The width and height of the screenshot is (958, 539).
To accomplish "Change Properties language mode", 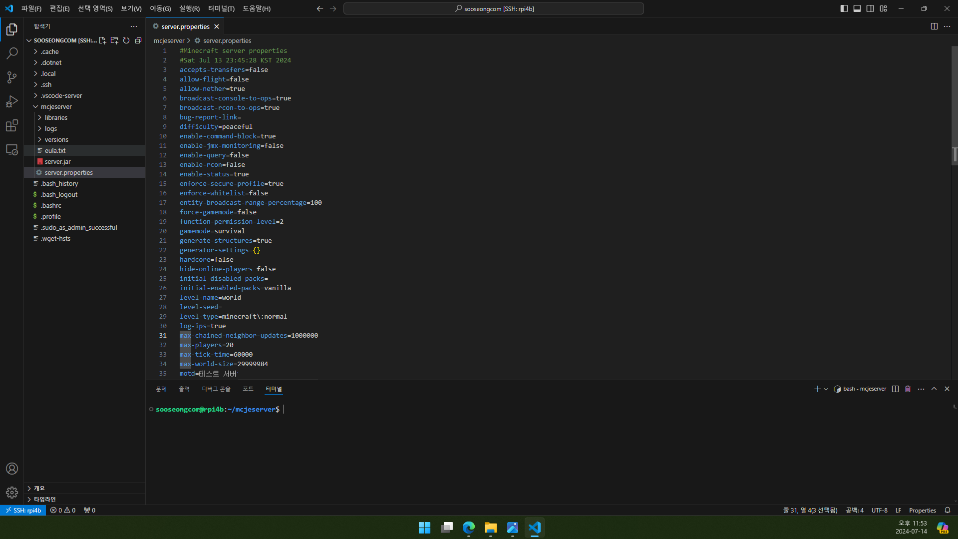I will point(922,510).
